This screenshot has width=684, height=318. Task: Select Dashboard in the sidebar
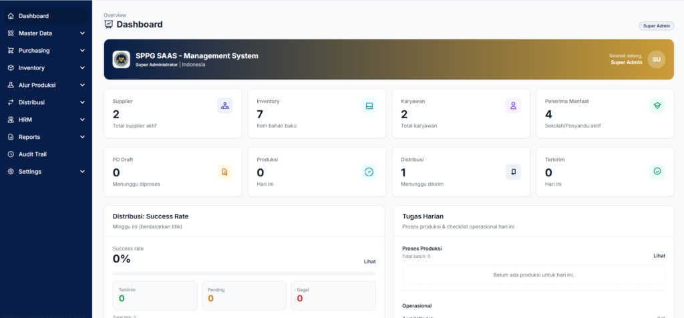coord(46,16)
